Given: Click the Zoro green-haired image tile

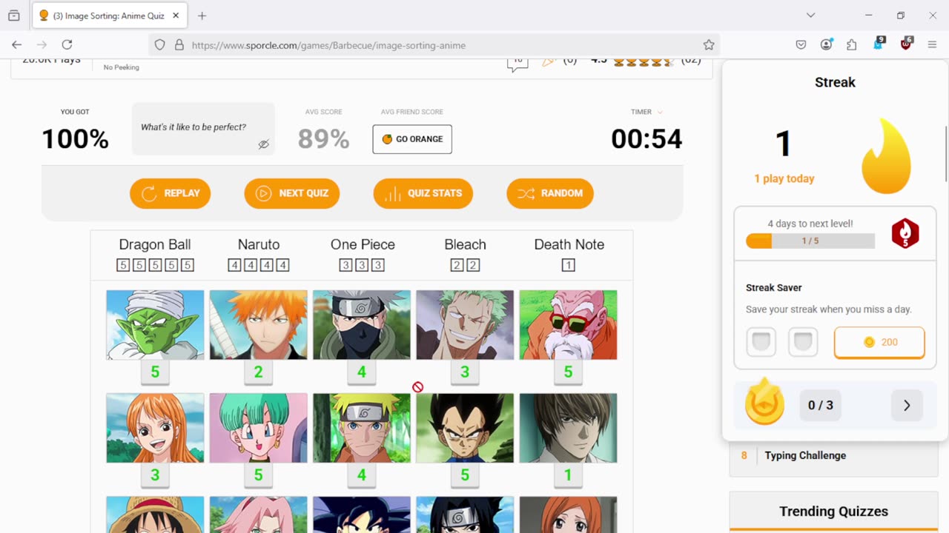Looking at the screenshot, I should tap(465, 325).
